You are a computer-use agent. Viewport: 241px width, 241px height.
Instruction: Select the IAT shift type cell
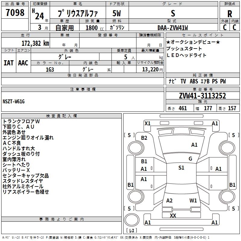pyautogui.click(x=9, y=63)
